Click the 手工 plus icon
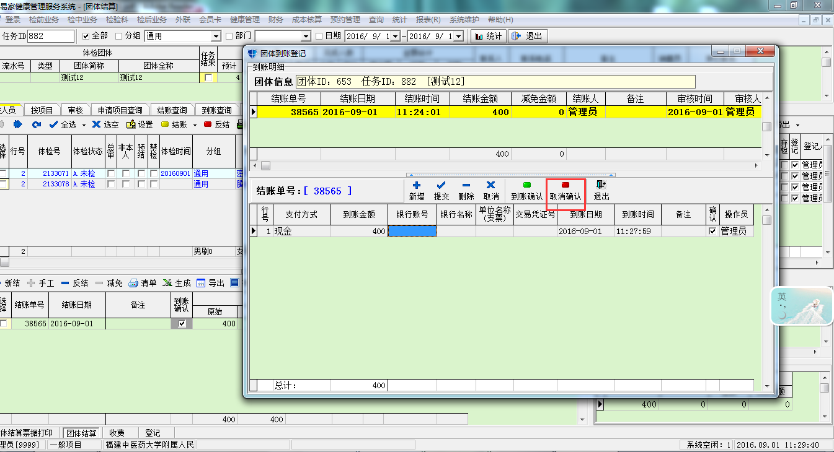Screen dimensions: 834x452 31,283
